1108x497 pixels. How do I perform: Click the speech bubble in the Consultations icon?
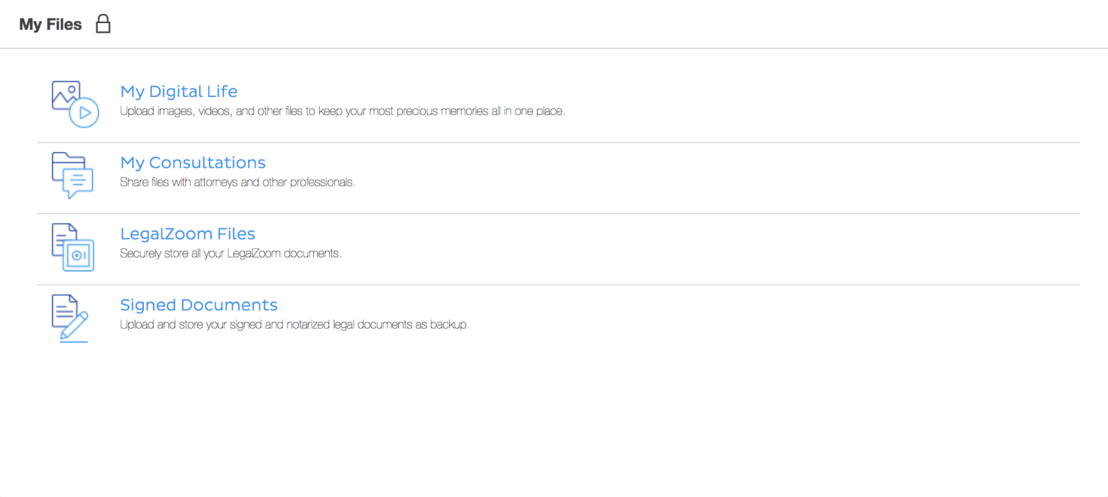pos(78,183)
